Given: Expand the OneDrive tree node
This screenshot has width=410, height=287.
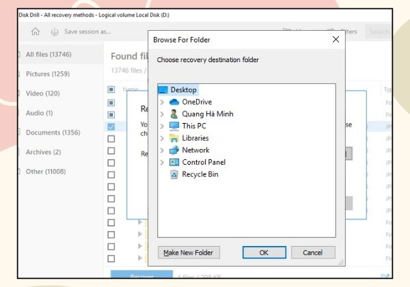Looking at the screenshot, I should click(162, 102).
